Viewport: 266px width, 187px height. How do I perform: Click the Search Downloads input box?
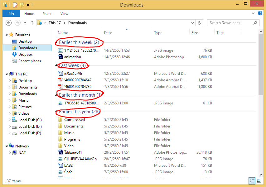coord(231,23)
